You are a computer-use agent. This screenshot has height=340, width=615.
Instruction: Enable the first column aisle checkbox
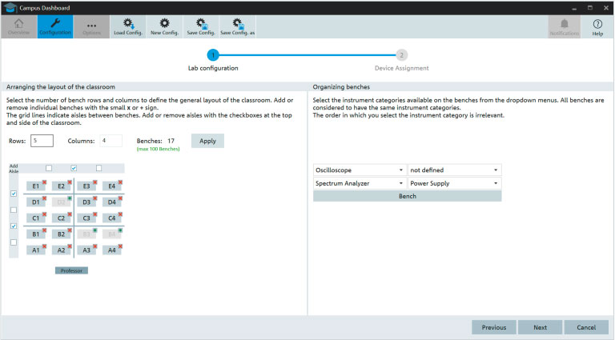click(x=49, y=168)
